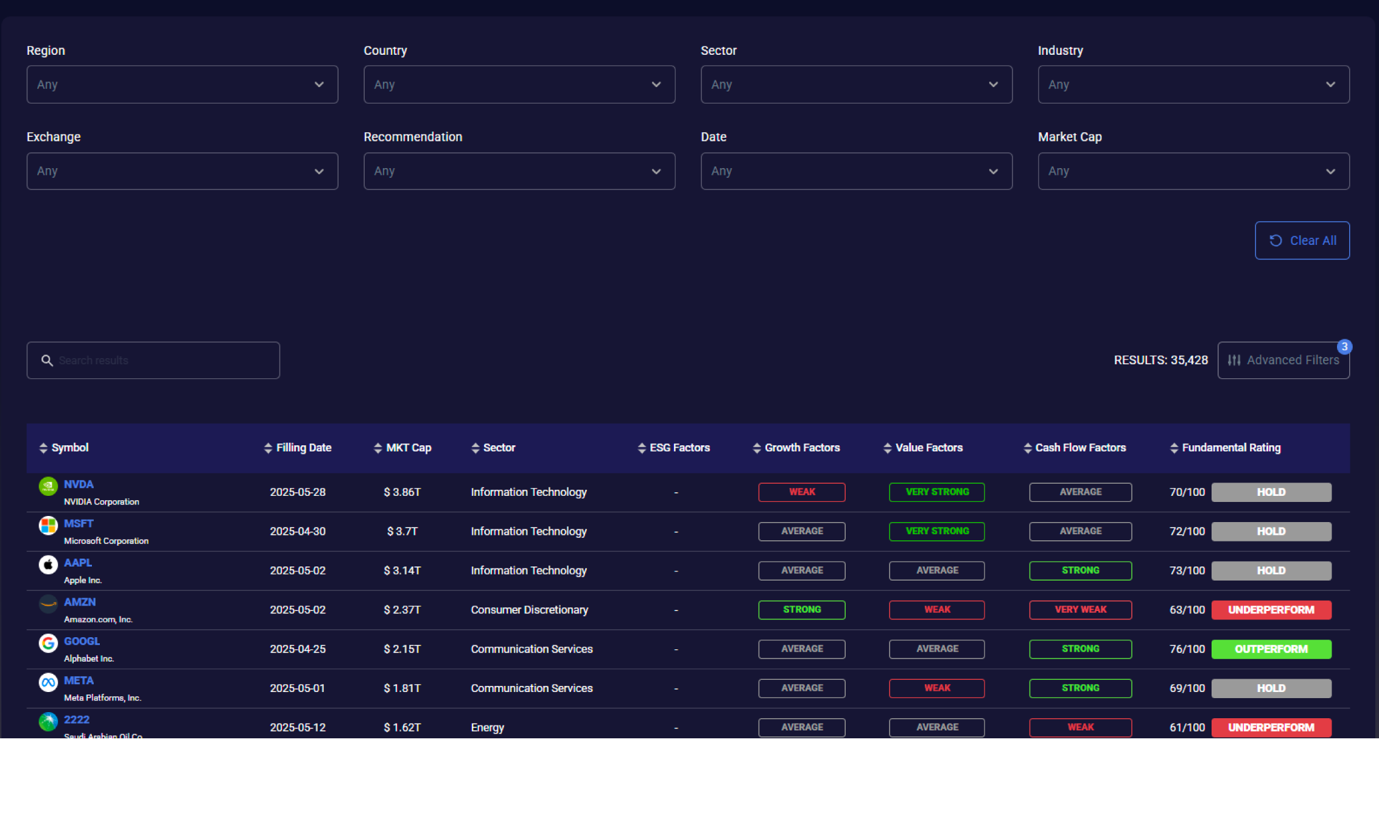Image resolution: width=1379 pixels, height=837 pixels.
Task: Click the Amazon logo icon
Action: point(48,604)
